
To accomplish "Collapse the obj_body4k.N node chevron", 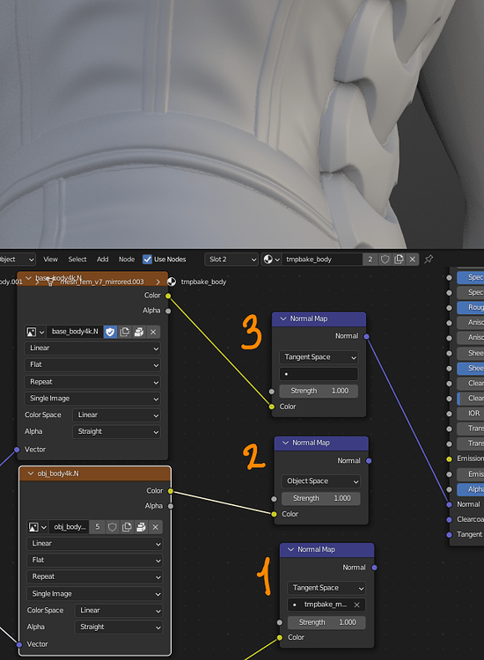I will click(x=31, y=473).
